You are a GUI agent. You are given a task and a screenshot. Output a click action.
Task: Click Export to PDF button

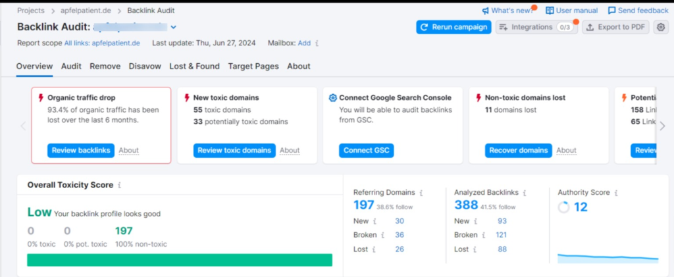(x=616, y=27)
